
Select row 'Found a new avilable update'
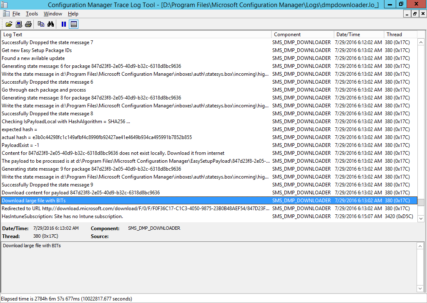209,58
